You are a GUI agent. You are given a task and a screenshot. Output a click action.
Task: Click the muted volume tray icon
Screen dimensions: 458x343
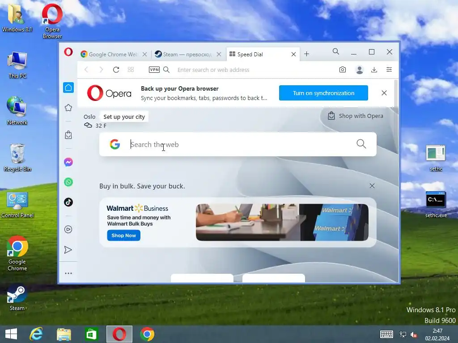pos(414,335)
